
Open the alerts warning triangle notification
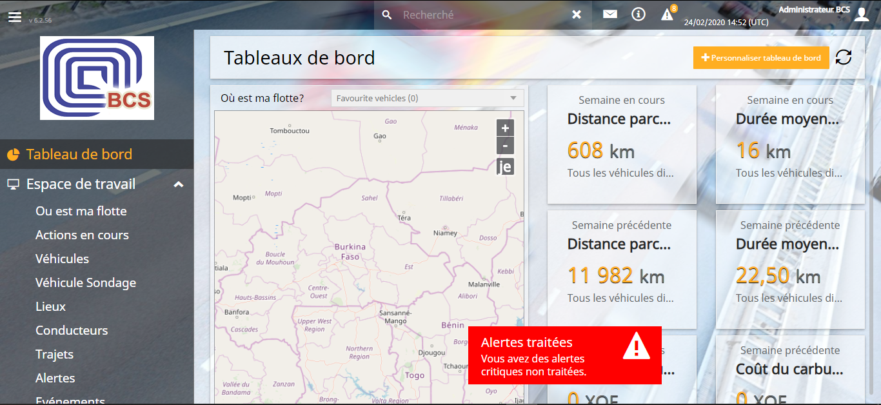coord(668,14)
